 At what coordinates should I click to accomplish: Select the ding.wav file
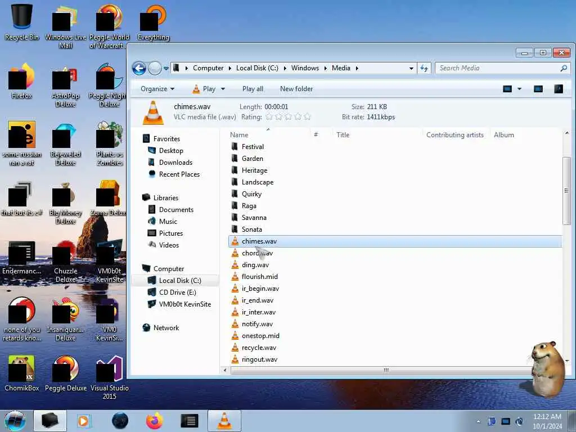tap(255, 265)
